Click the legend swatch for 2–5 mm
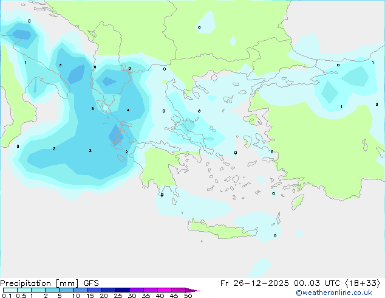The height and width of the screenshot is (298, 385). click(x=52, y=290)
